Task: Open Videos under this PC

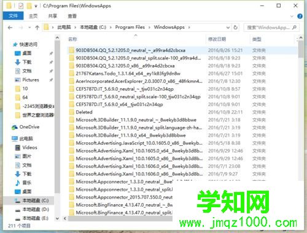Action: 29,147
